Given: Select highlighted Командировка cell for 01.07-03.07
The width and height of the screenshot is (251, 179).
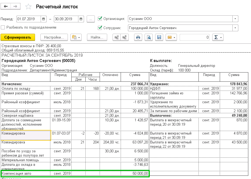Looking at the screenshot, I should 26,135.
